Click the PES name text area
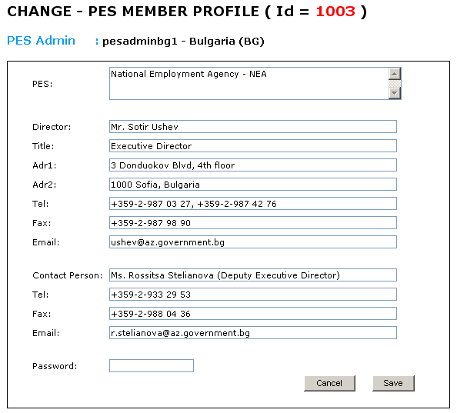Screen dimensions: 457x413 249,84
